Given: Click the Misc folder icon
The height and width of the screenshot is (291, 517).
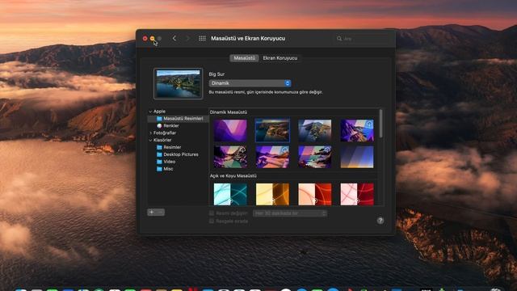Looking at the screenshot, I should pos(159,169).
